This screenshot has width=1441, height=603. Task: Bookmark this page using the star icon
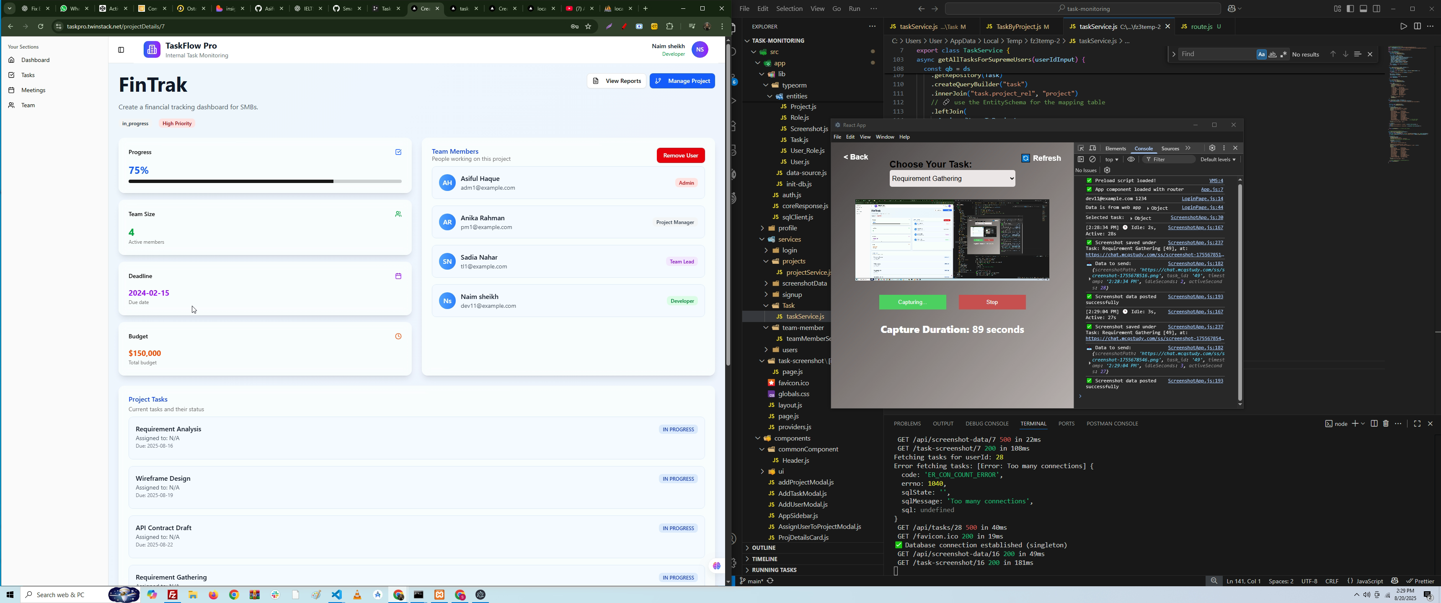click(589, 26)
